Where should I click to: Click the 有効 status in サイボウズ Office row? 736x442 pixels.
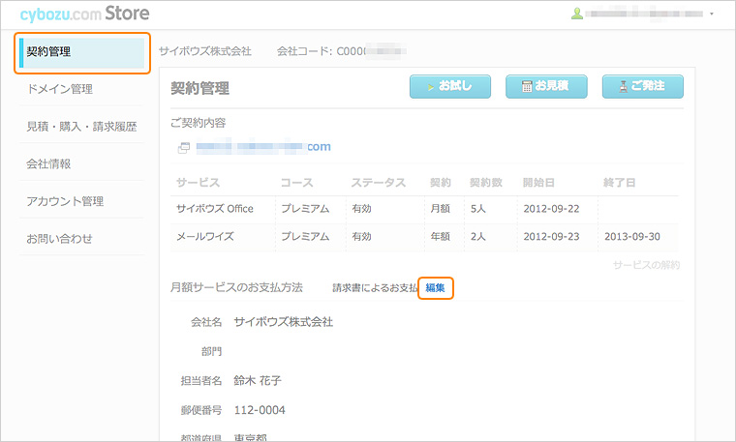click(362, 209)
